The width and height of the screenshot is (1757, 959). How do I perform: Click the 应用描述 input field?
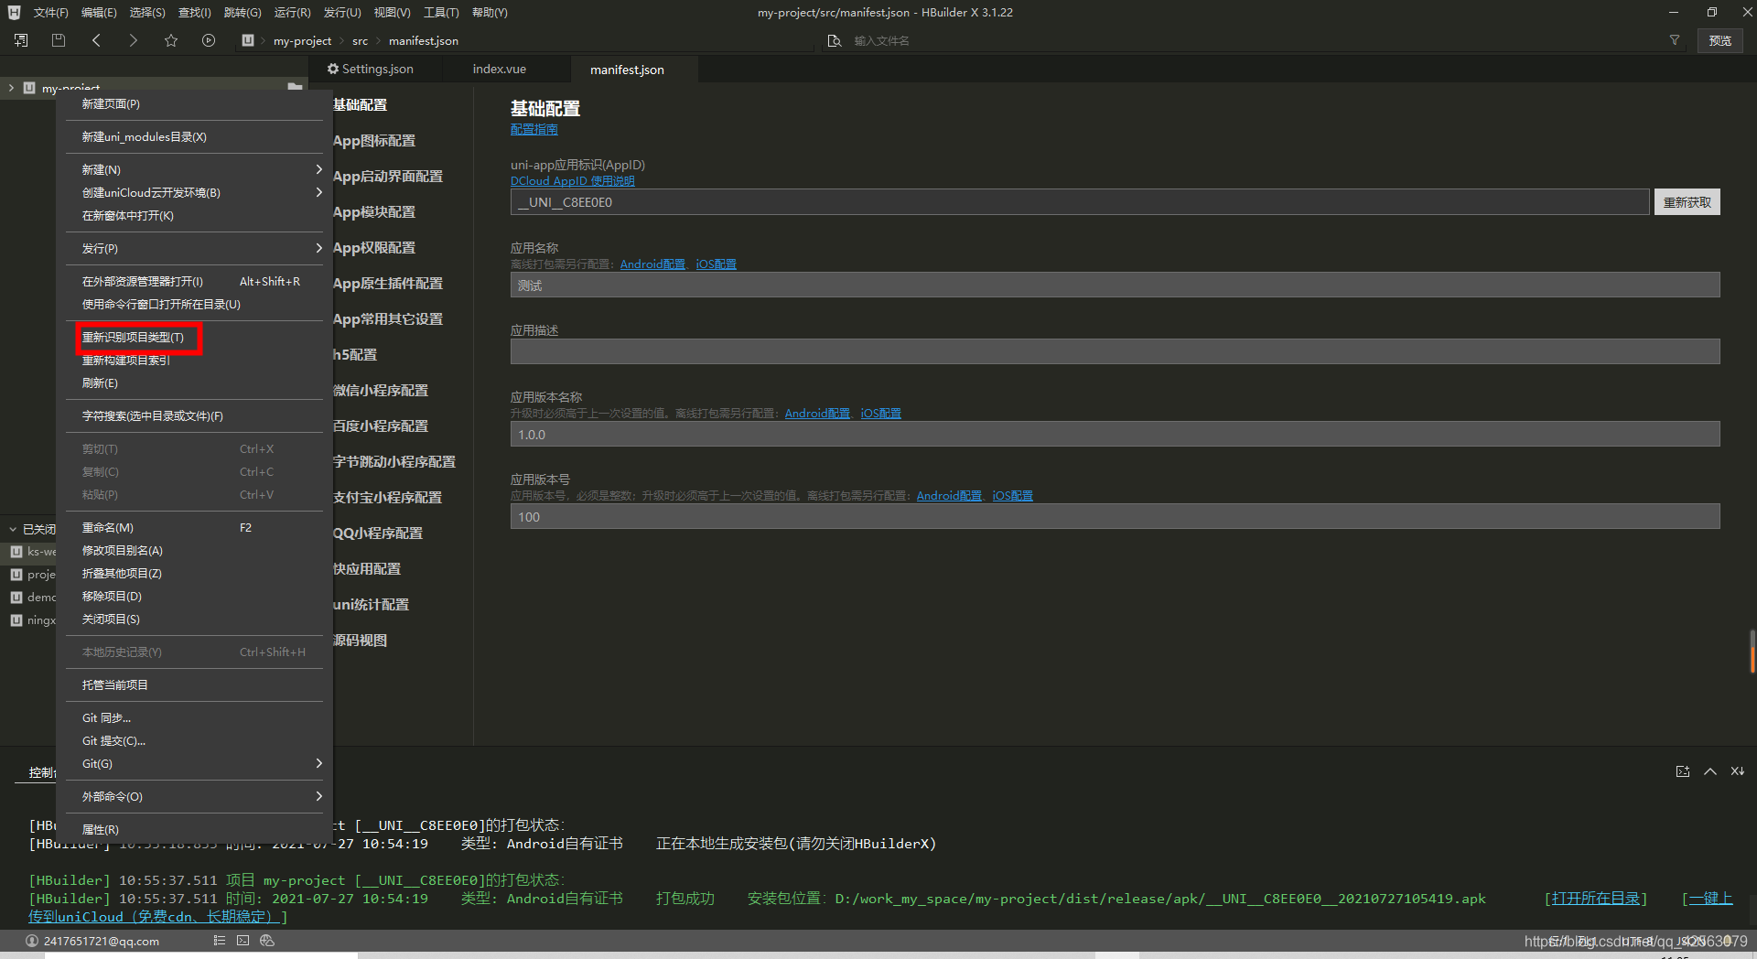(1115, 351)
